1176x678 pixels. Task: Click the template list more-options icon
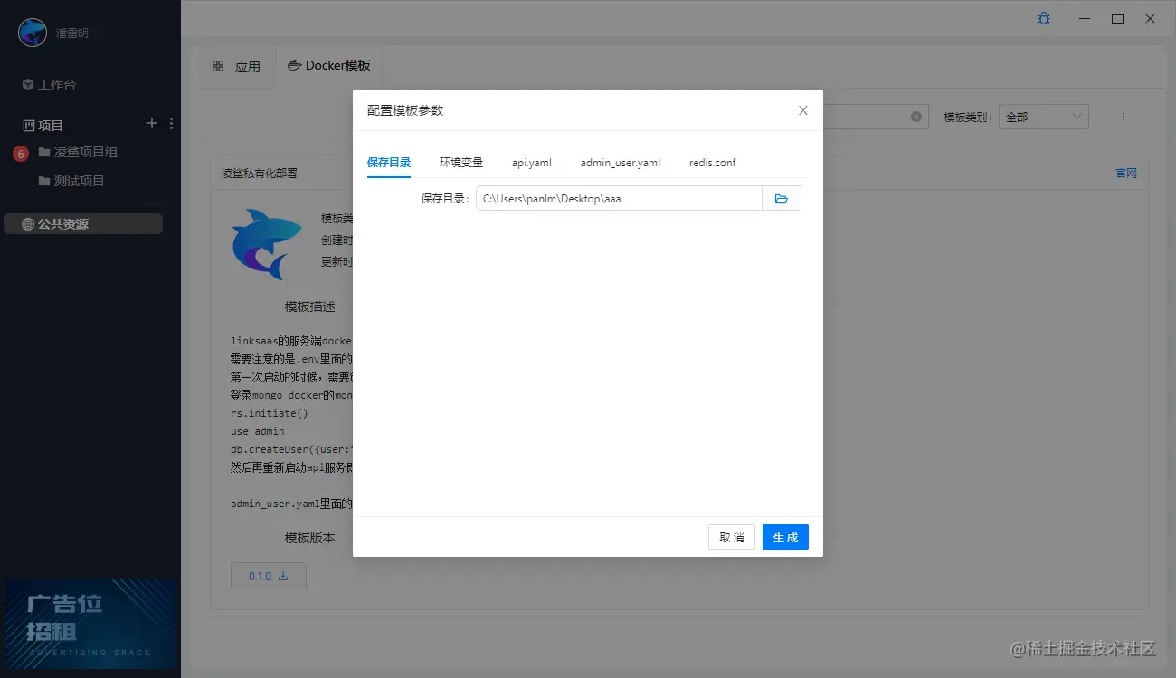pos(1124,116)
